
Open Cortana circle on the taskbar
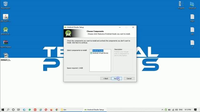click(13, 110)
